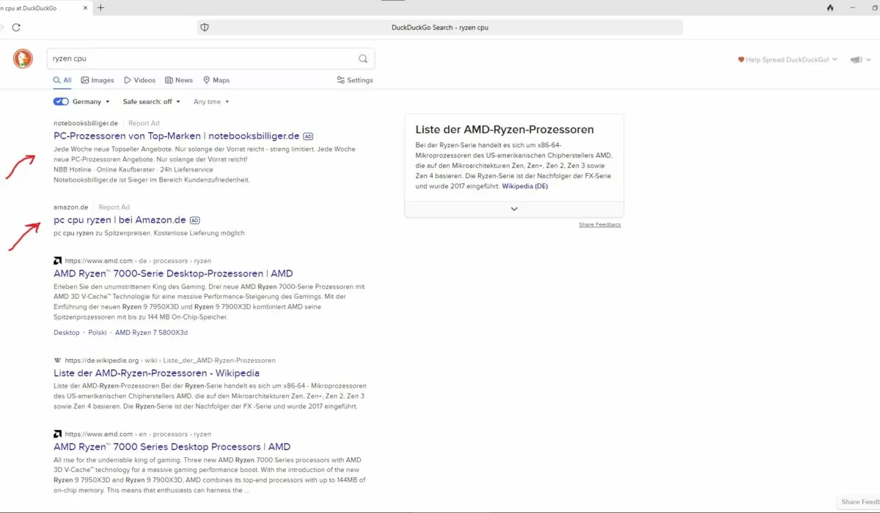The image size is (880, 513).
Task: Expand the Liste der AMD-Ryzen-Prozessoren info box
Action: [514, 209]
